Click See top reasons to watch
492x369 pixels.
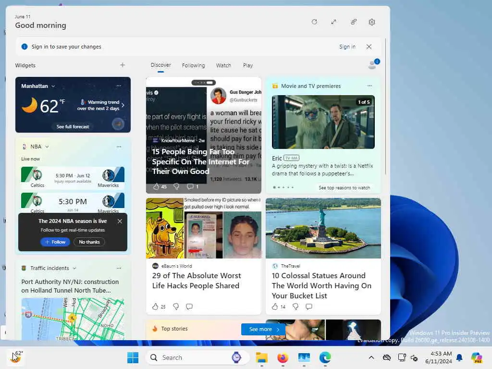(344, 188)
